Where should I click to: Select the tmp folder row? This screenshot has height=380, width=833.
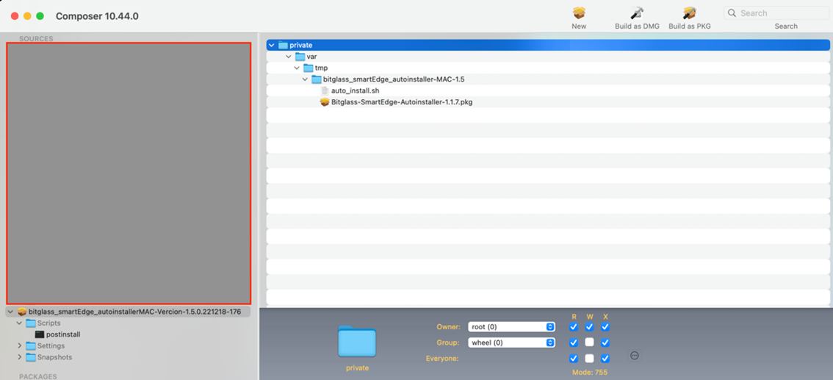click(548, 68)
